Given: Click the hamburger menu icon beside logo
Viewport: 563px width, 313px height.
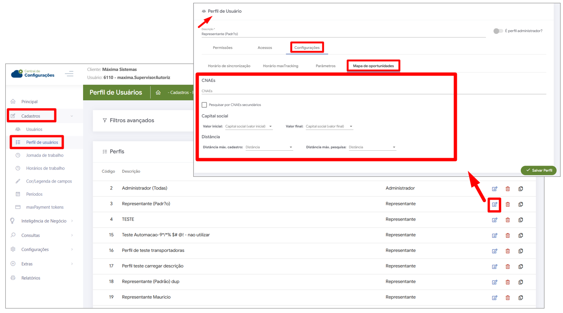Looking at the screenshot, I should coord(69,74).
